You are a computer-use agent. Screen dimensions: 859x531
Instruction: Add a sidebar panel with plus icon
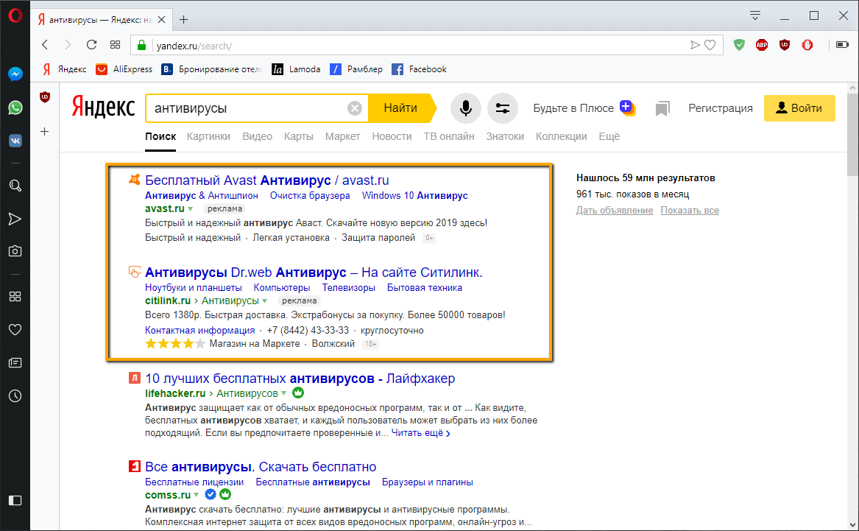click(x=45, y=132)
